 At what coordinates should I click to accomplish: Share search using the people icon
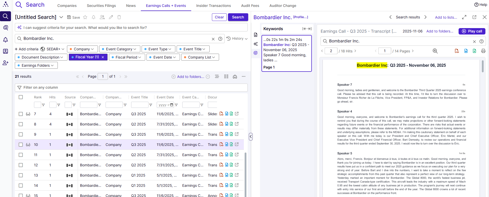point(102,17)
